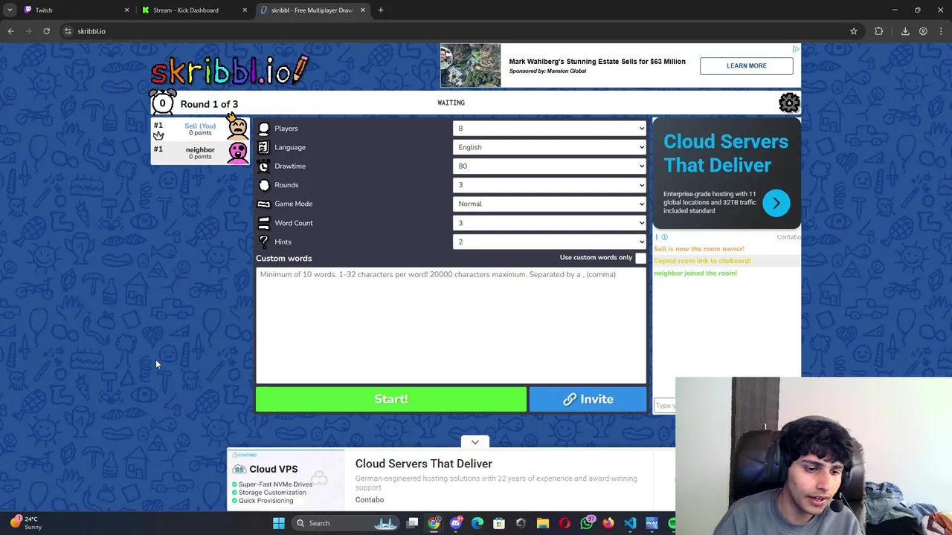This screenshot has height=535, width=952.
Task: Open the Chrome profile icon
Action: [x=923, y=31]
